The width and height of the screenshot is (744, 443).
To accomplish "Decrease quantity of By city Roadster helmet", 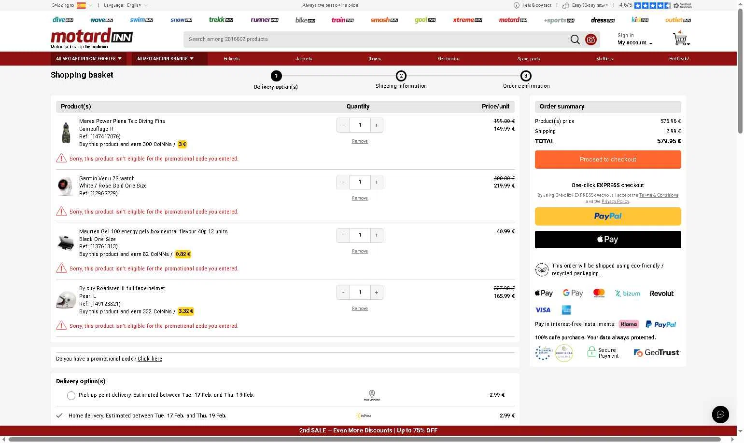I will point(343,293).
